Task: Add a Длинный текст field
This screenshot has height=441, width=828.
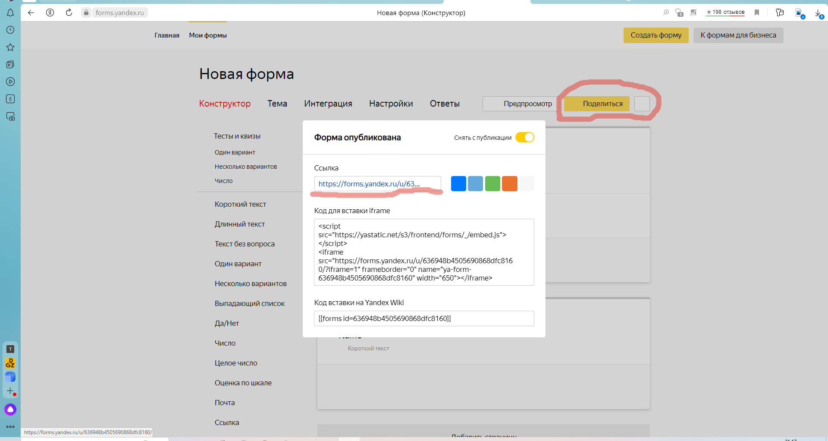Action: tap(240, 224)
